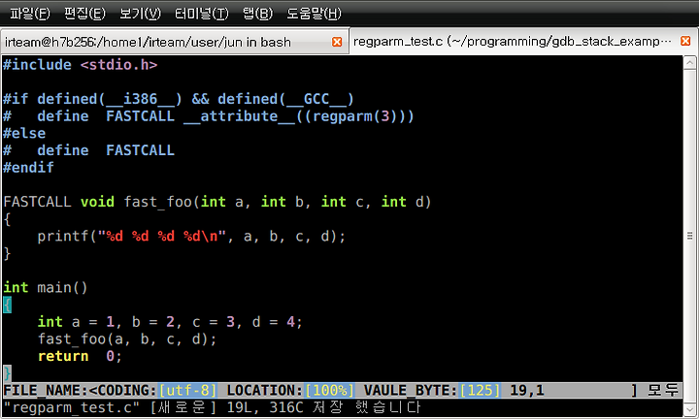
Task: Click the __i386__ macro text
Action: (140, 99)
